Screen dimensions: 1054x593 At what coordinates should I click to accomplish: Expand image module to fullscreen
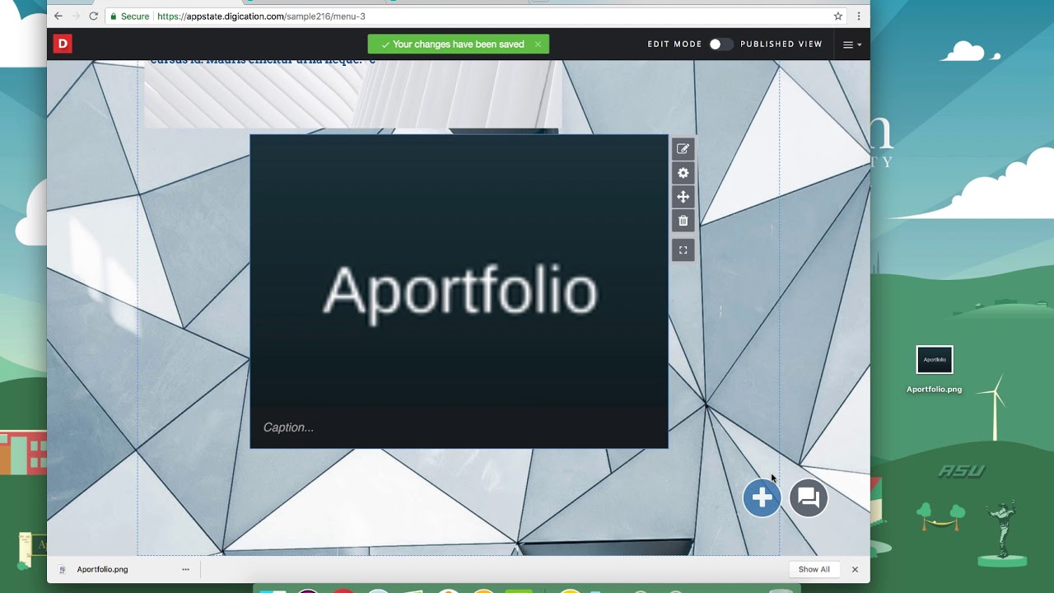click(x=683, y=250)
